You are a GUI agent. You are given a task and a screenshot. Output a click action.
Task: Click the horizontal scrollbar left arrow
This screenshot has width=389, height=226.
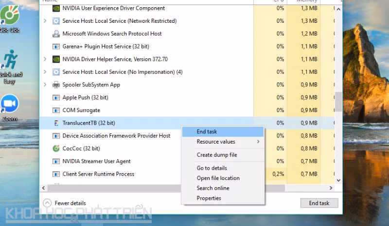[43, 188]
